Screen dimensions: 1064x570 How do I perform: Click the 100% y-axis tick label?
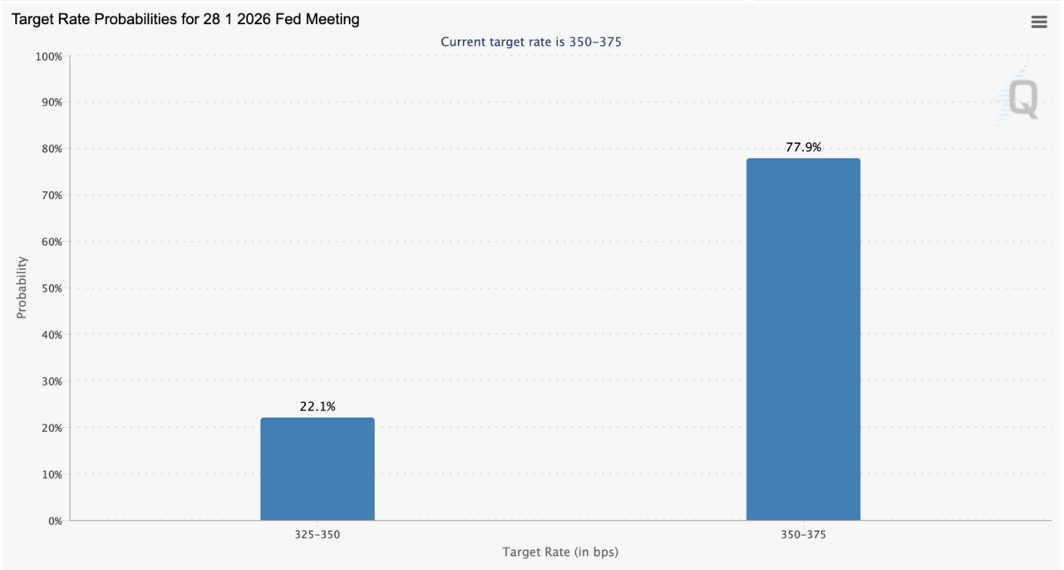(48, 57)
